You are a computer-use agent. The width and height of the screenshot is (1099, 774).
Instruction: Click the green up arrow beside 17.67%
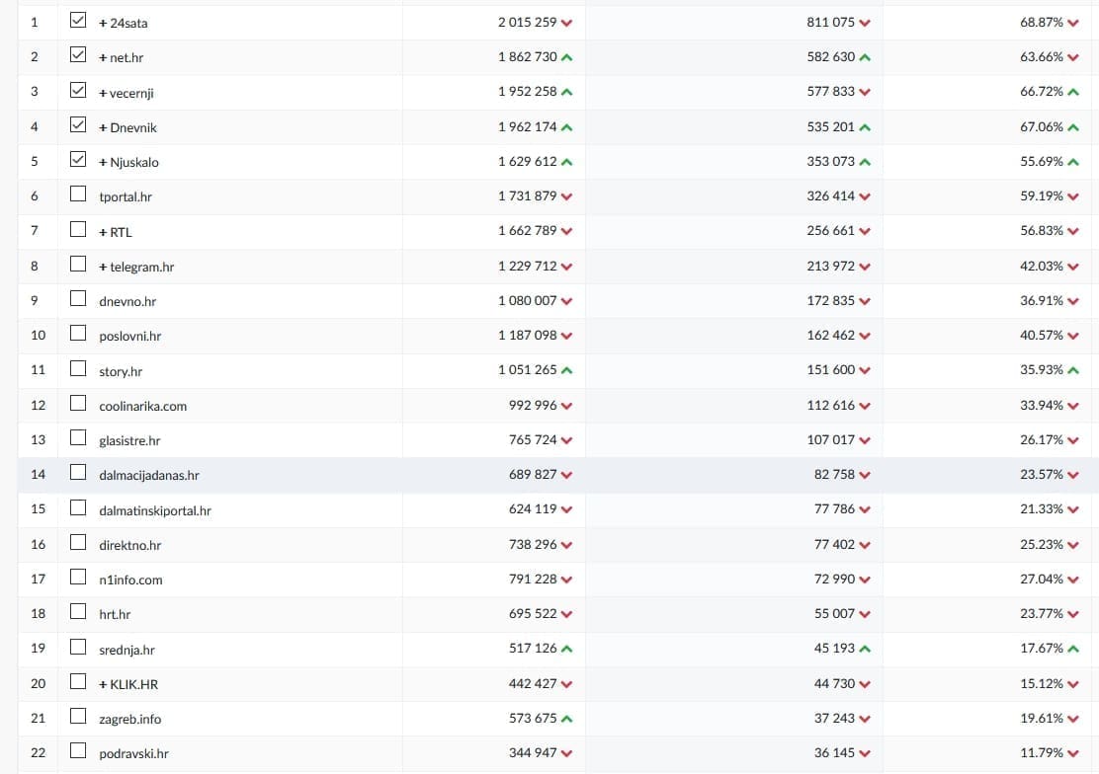click(1073, 649)
